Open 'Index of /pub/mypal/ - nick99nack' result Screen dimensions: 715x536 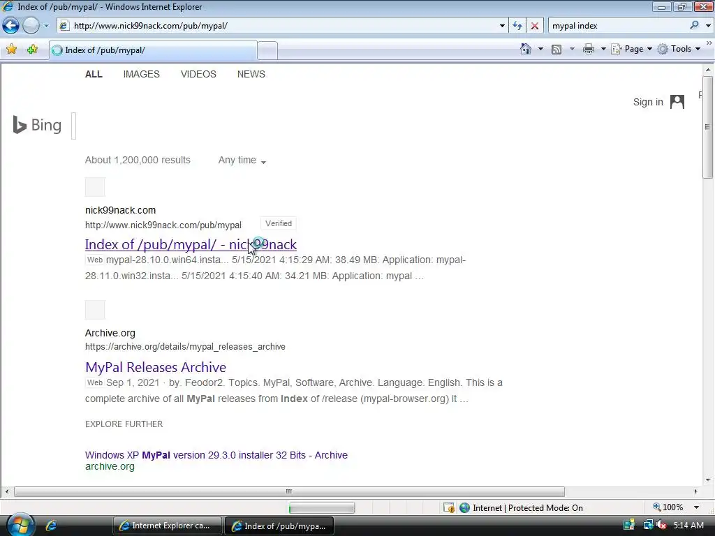pyautogui.click(x=191, y=244)
